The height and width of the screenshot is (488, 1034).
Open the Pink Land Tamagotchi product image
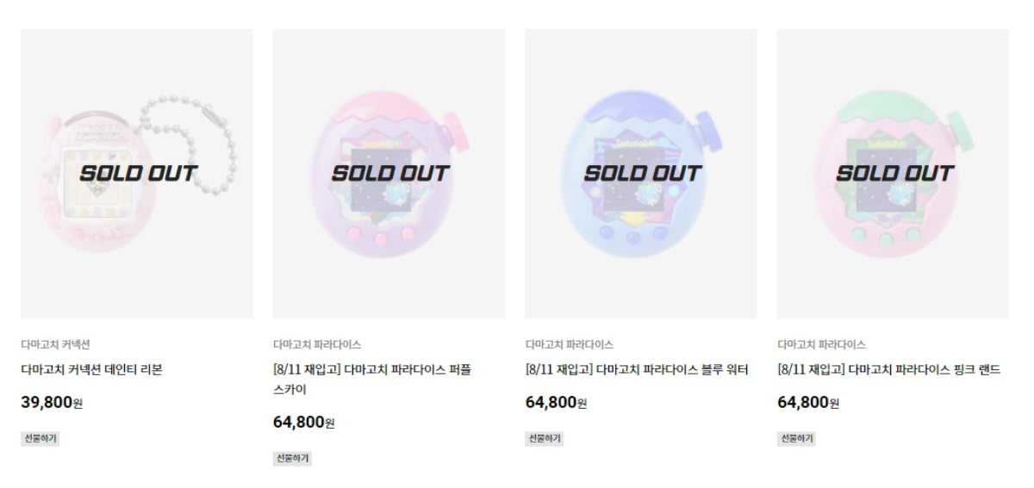(x=893, y=173)
